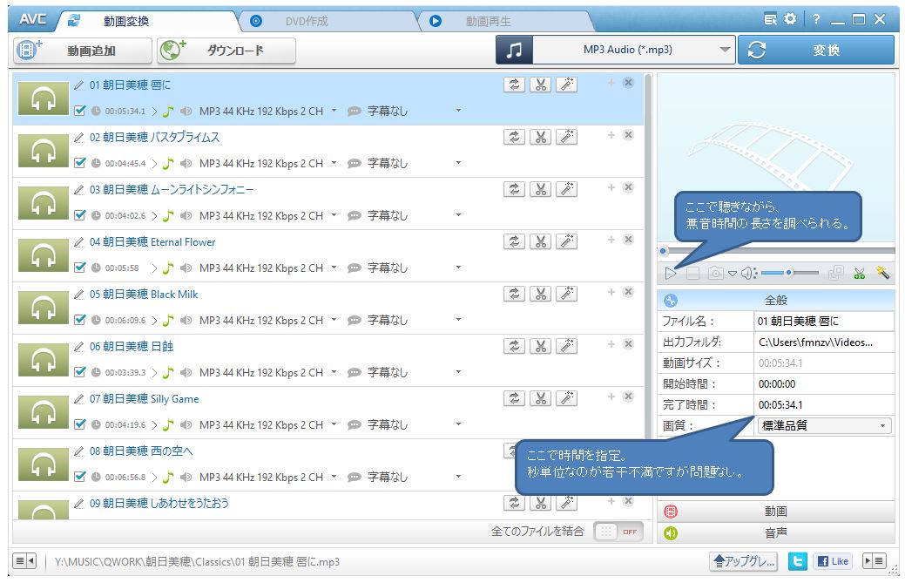Click the loop/convert icon for track 05
This screenshot has height=583, width=905.
[514, 294]
